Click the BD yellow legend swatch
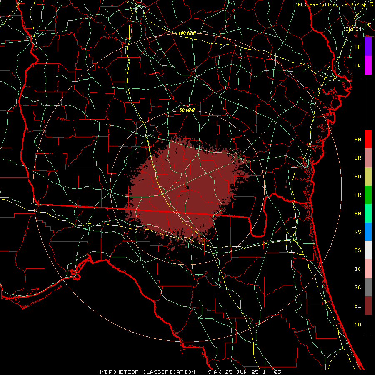Viewport: 375px width, 375px height. click(368, 176)
